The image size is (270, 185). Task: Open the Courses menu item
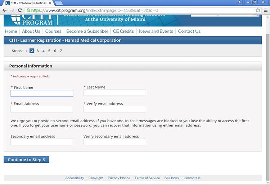(x=53, y=31)
